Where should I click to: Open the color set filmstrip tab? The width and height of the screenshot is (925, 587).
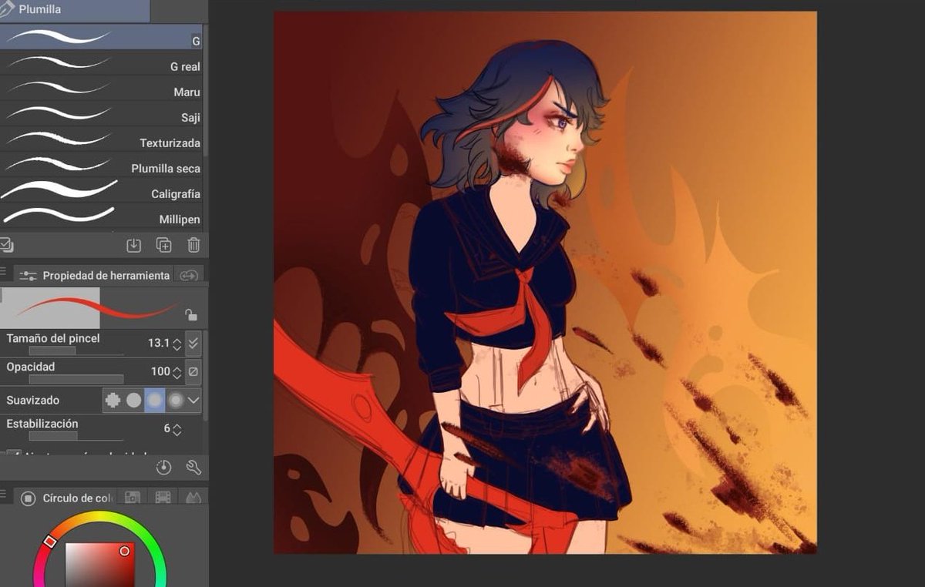click(163, 498)
